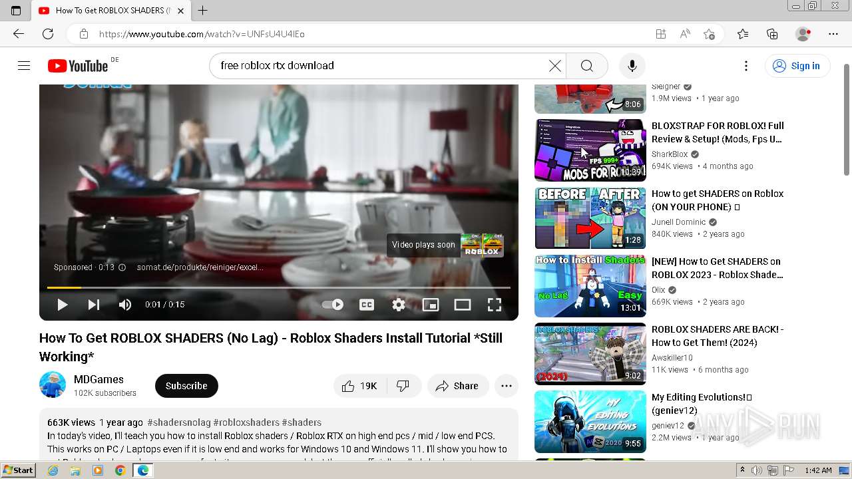Open Chrome from taskbar
Image resolution: width=852 pixels, height=479 pixels.
(120, 470)
